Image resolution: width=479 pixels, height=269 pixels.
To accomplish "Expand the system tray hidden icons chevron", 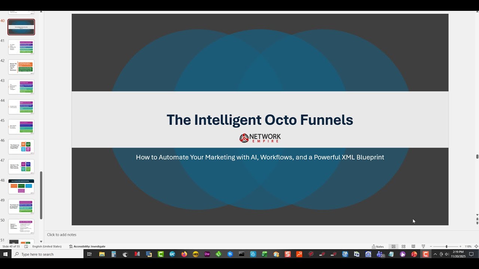I will pos(435,254).
